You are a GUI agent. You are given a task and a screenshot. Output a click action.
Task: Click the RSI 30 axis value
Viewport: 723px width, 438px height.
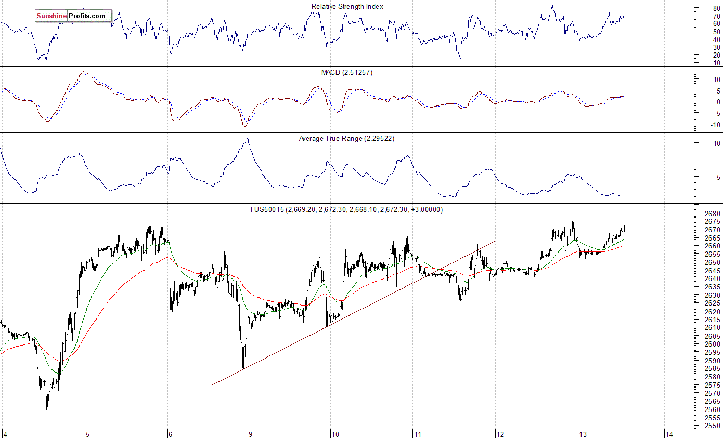tap(717, 47)
